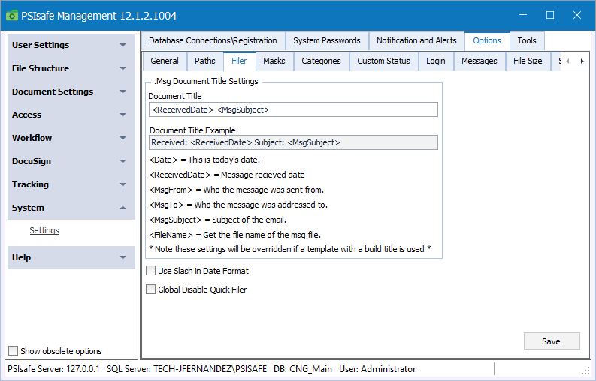The width and height of the screenshot is (596, 381).
Task: Switch to Database Connections\Registration tab
Action: point(213,40)
